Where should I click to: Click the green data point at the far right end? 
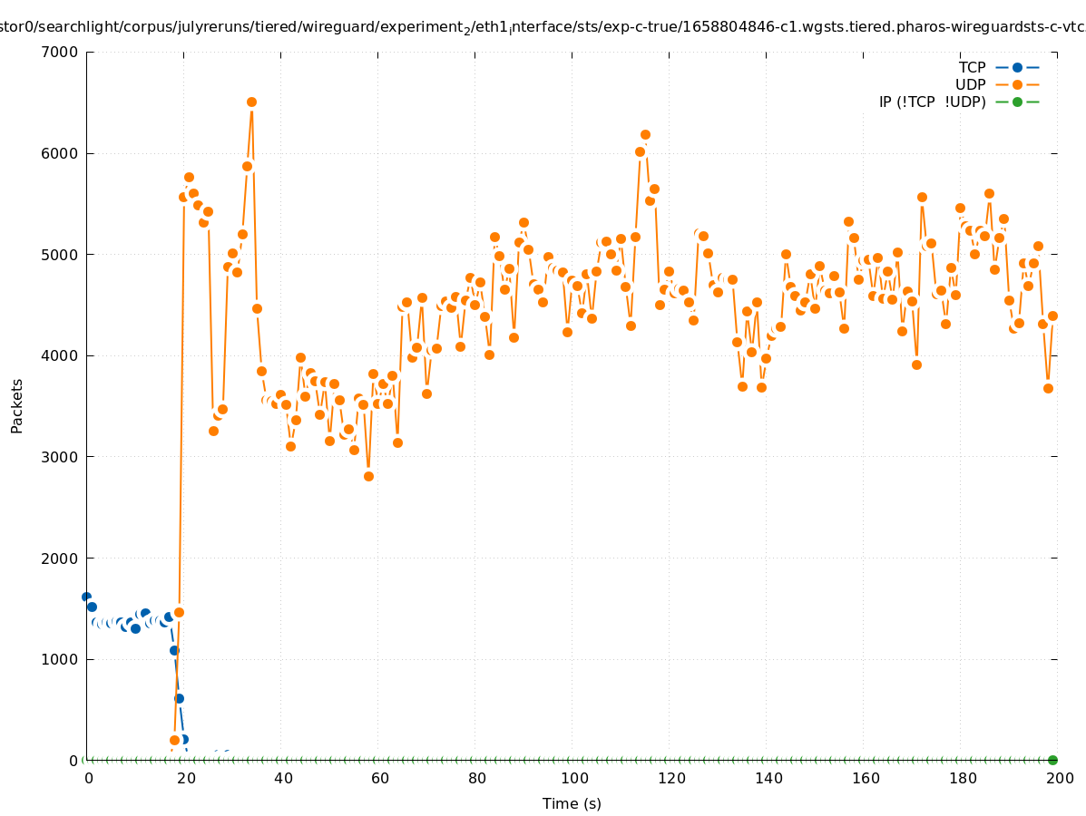point(1052,760)
